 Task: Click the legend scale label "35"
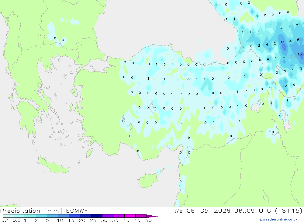pos(115,220)
